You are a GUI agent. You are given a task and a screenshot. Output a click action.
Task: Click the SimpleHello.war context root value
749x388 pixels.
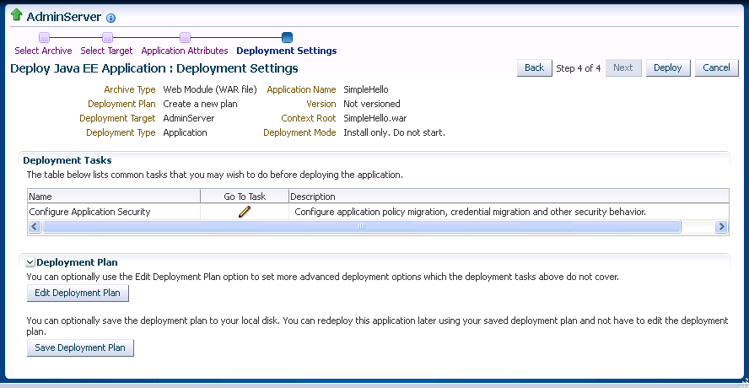pyautogui.click(x=375, y=118)
